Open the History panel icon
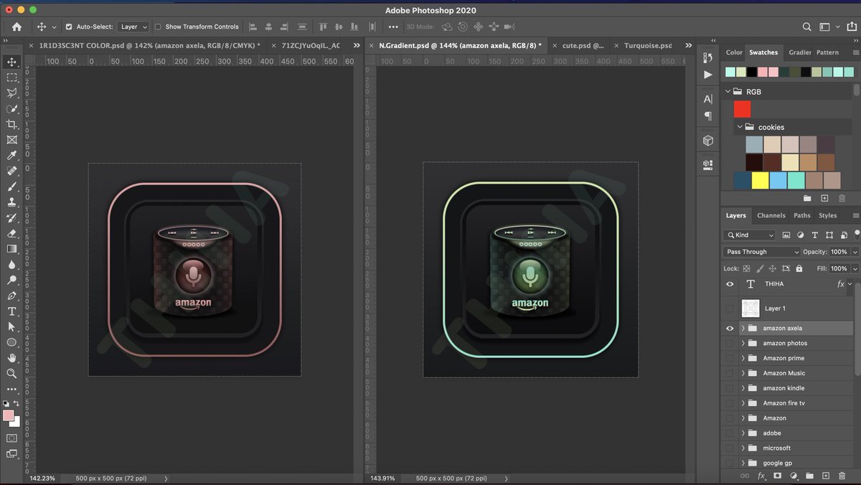This screenshot has height=485, width=861. coord(708,58)
